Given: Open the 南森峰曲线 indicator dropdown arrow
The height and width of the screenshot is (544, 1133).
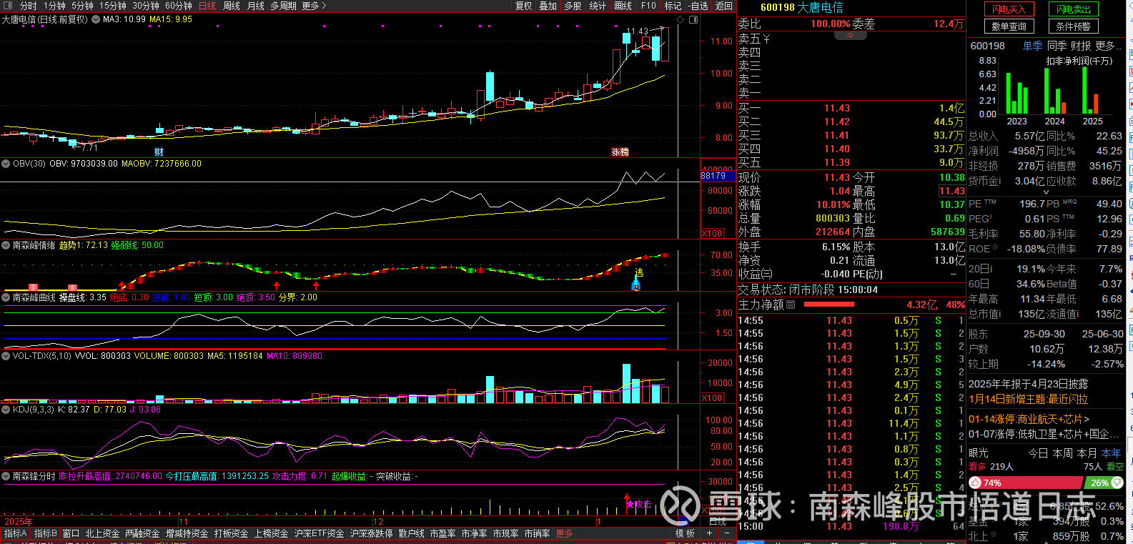Looking at the screenshot, I should [x=6, y=297].
